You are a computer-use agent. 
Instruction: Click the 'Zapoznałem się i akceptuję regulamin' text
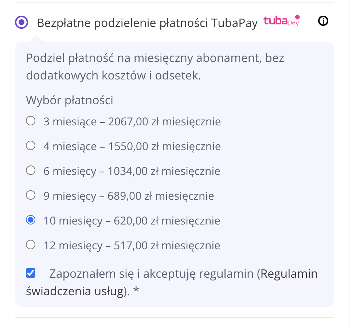[151, 274]
